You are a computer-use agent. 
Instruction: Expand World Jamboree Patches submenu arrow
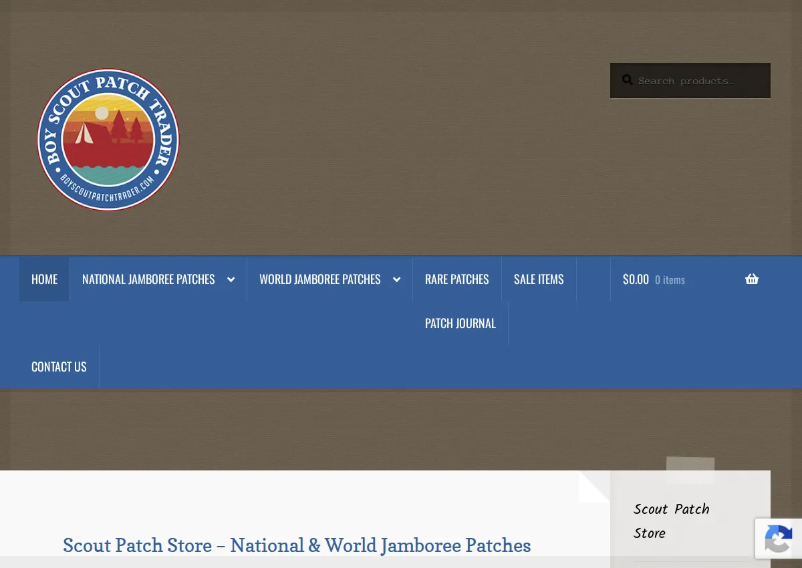pyautogui.click(x=396, y=279)
